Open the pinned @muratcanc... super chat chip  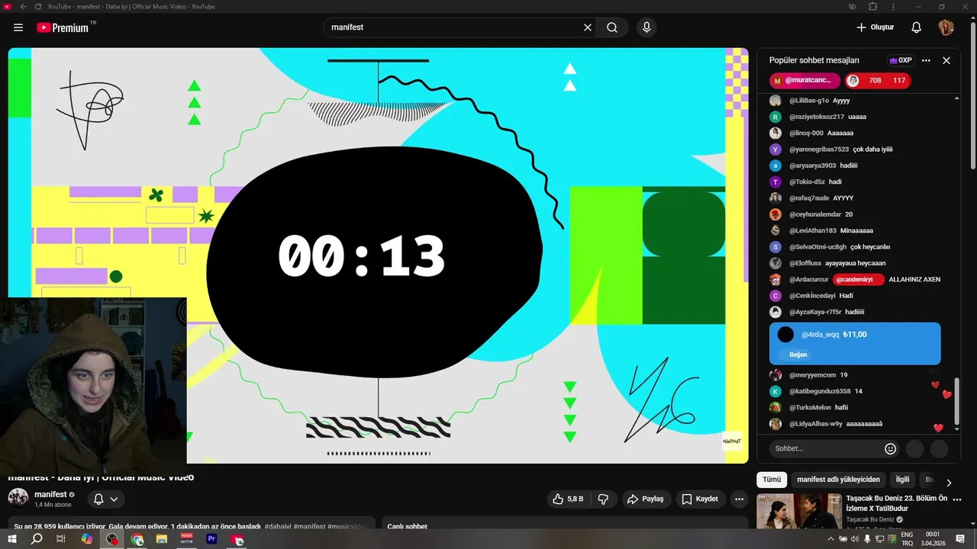click(804, 80)
